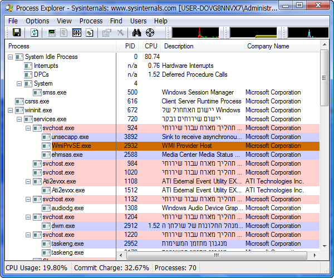Image resolution: width=334 pixels, height=278 pixels.
Task: Click the CPU usage history graph
Action: pos(195,33)
